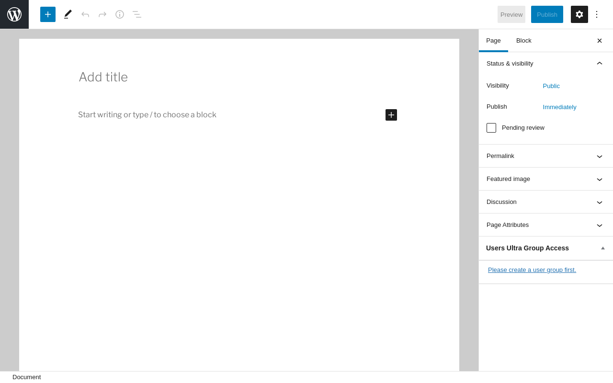Click the Publish button
This screenshot has height=383, width=613.
(547, 14)
